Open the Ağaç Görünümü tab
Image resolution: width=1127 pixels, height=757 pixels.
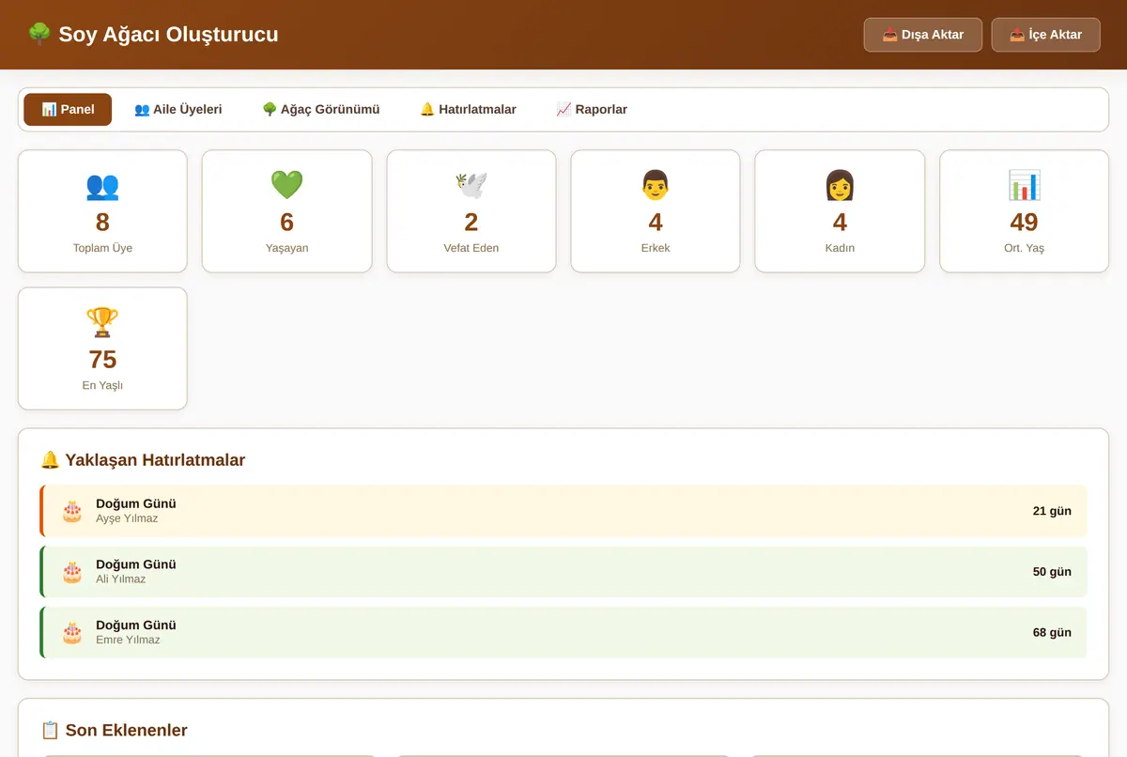coord(321,110)
